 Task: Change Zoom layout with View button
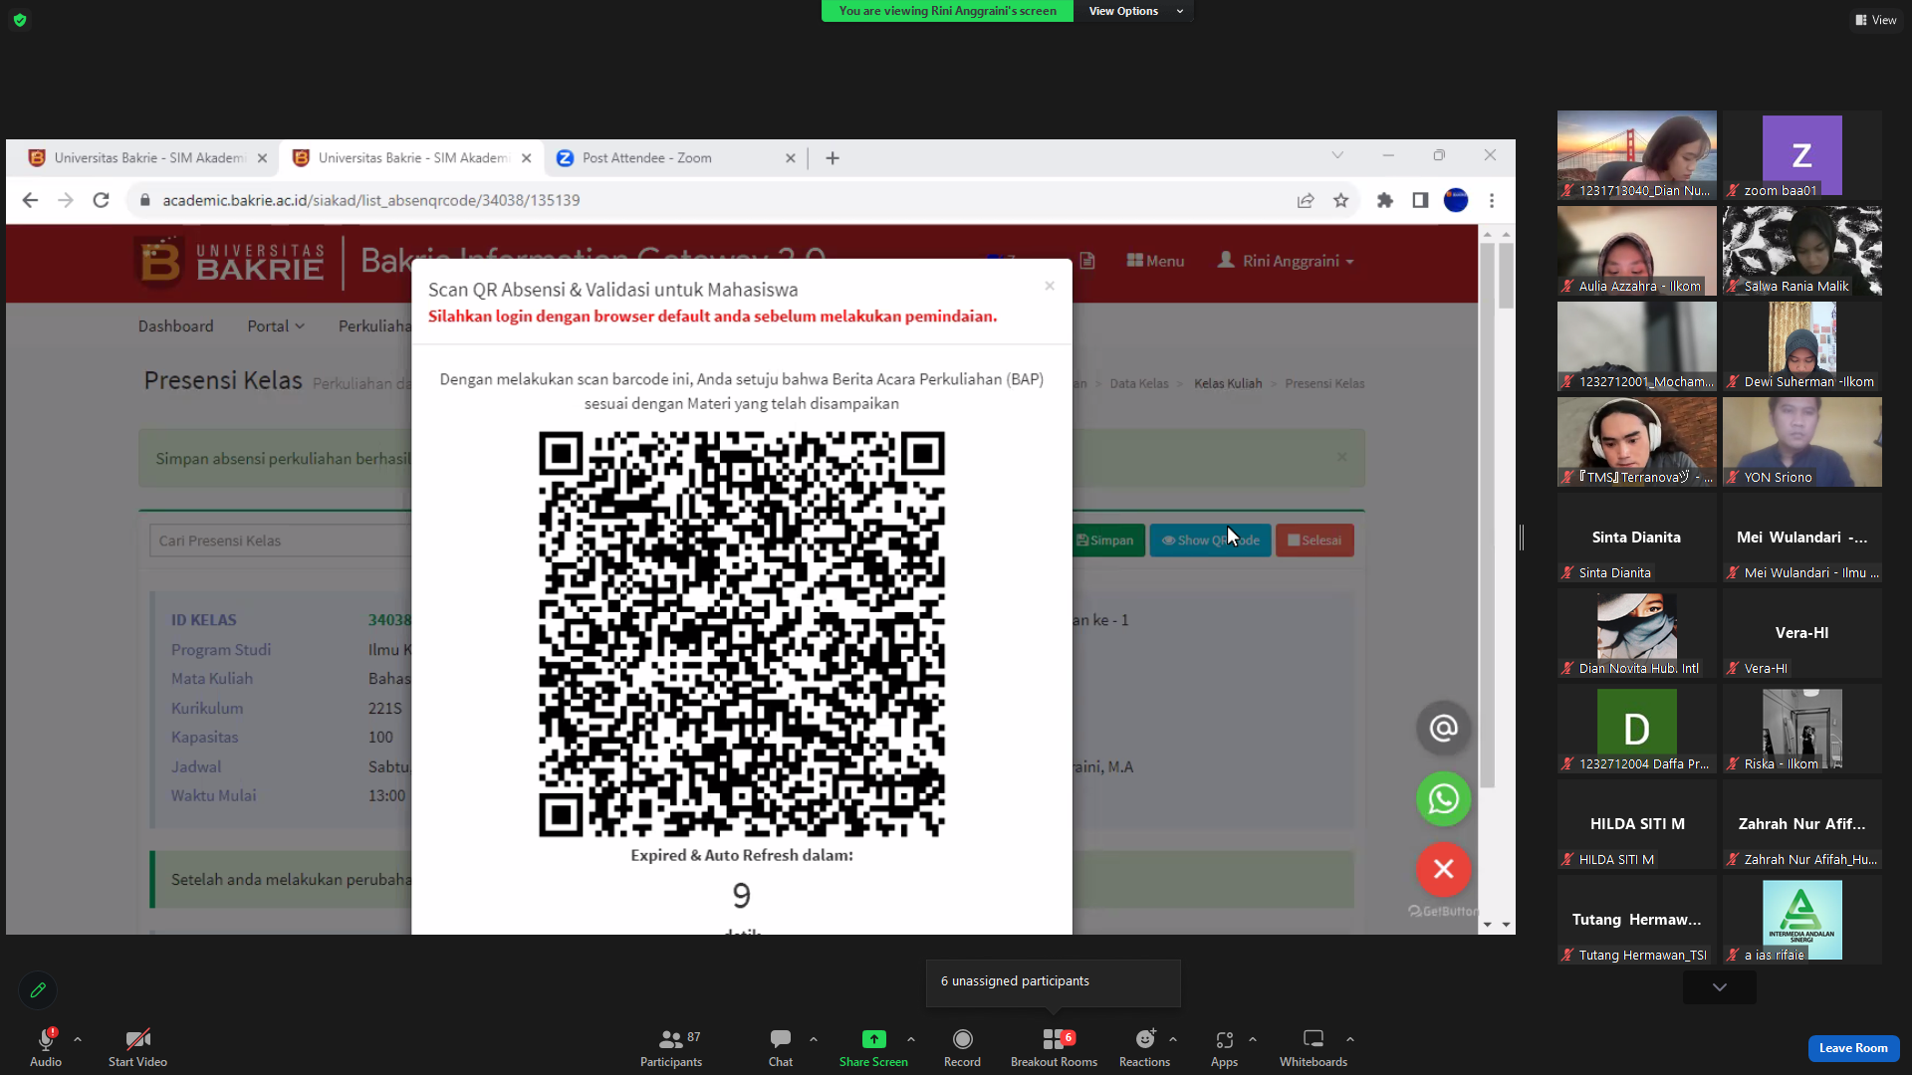pos(1875,20)
